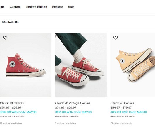Go to the Sale section
Image resolution: width=155 pixels, height=130 pixels.
[x=71, y=7]
